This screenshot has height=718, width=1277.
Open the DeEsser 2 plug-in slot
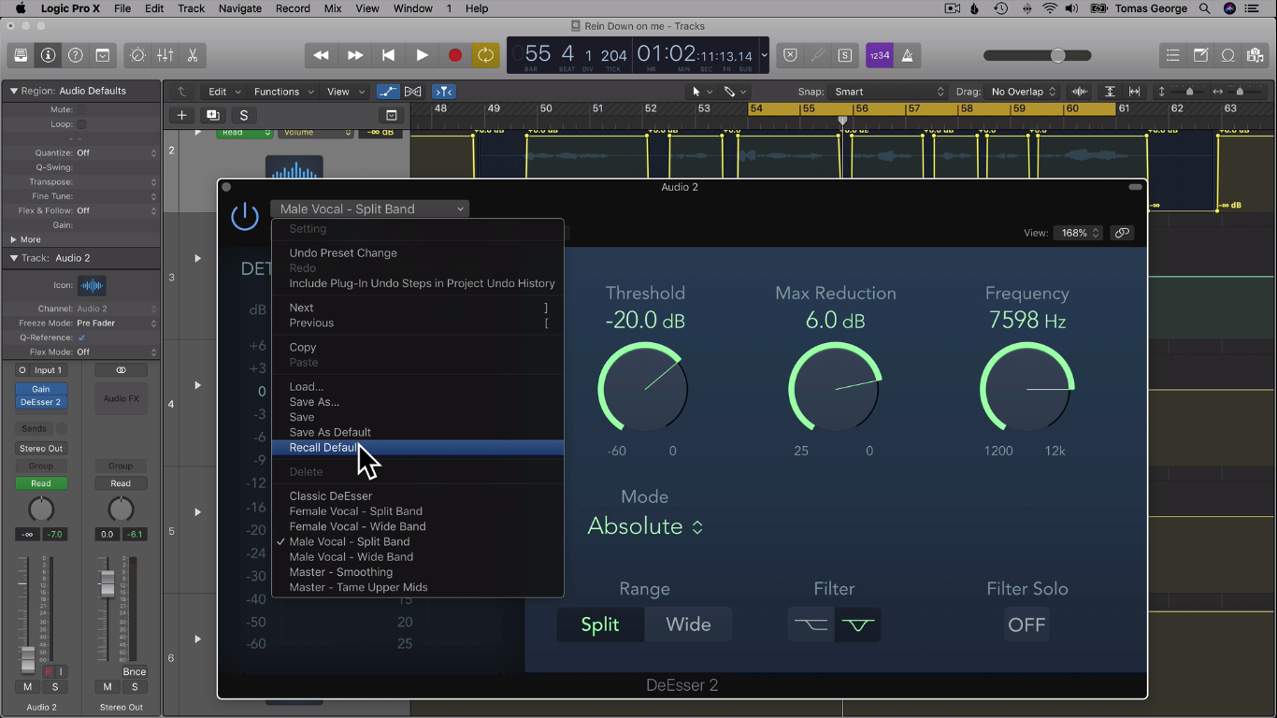pyautogui.click(x=41, y=402)
